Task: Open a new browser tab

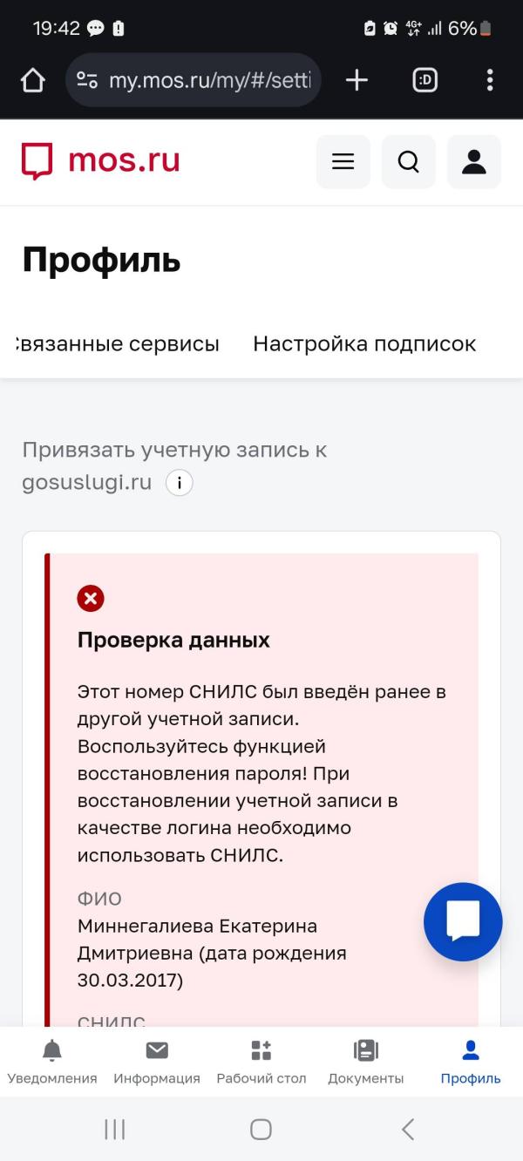Action: (356, 79)
